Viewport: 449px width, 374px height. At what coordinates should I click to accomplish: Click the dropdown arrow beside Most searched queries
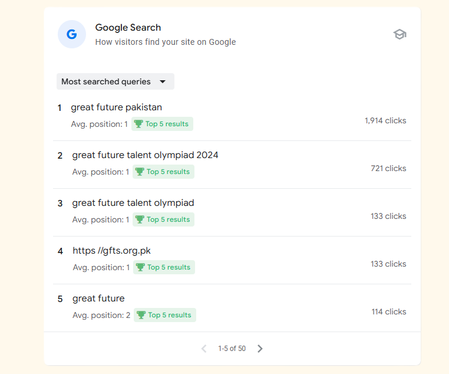[x=163, y=82]
